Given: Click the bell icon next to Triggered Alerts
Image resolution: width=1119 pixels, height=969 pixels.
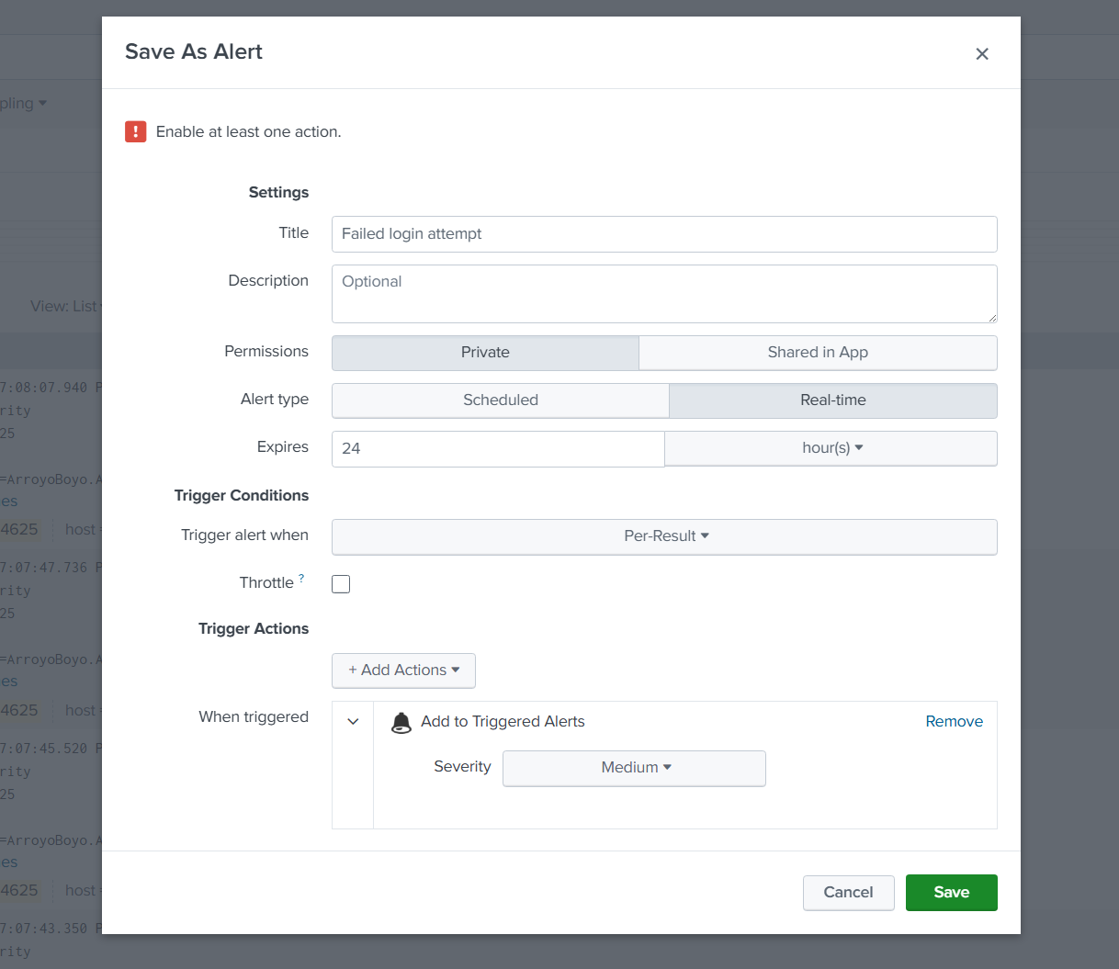Looking at the screenshot, I should click(401, 722).
